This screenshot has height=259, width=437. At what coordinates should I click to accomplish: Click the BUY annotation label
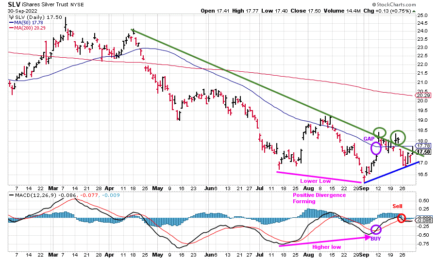(x=375, y=239)
